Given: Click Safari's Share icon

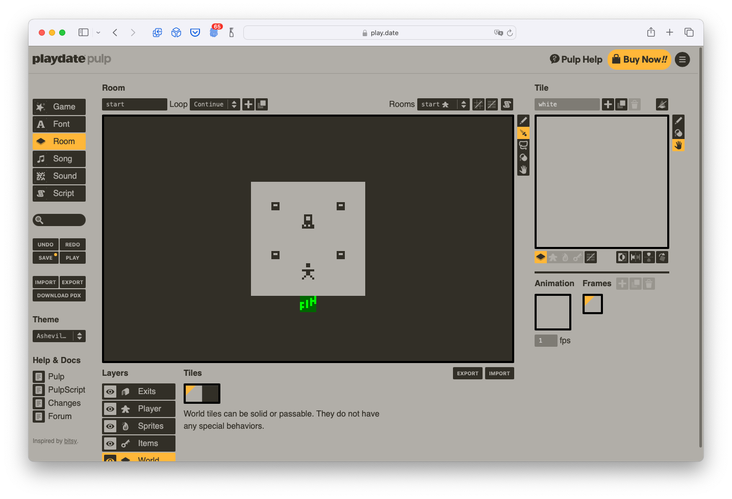Looking at the screenshot, I should 651,33.
